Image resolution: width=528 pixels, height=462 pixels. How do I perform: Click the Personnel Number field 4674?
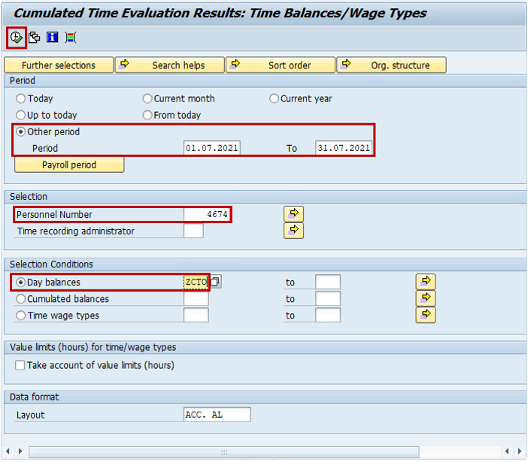(x=207, y=214)
